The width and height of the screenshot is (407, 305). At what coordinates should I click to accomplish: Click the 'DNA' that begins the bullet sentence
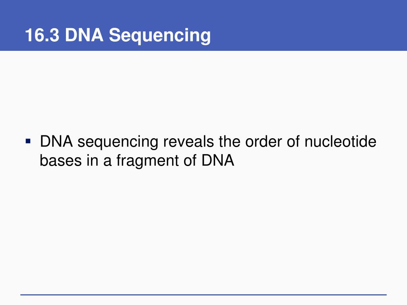(x=56, y=142)
